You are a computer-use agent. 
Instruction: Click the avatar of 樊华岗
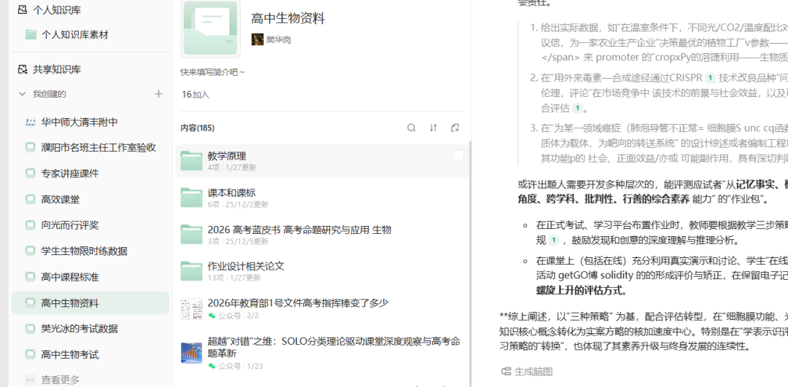258,39
